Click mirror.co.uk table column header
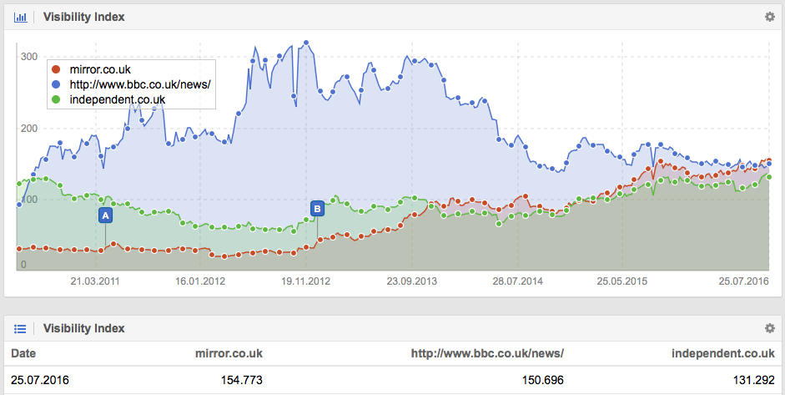This screenshot has width=785, height=395. coord(229,353)
